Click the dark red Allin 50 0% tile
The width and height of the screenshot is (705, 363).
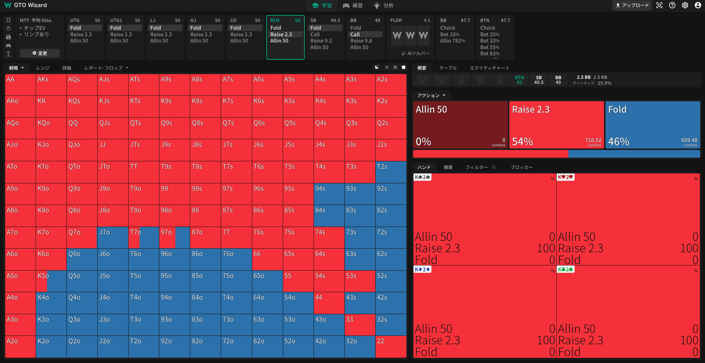click(460, 125)
